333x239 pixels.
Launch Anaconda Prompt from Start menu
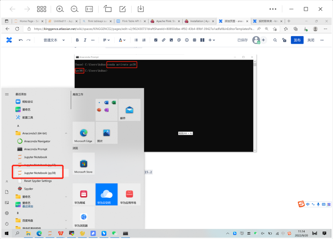coord(35,149)
